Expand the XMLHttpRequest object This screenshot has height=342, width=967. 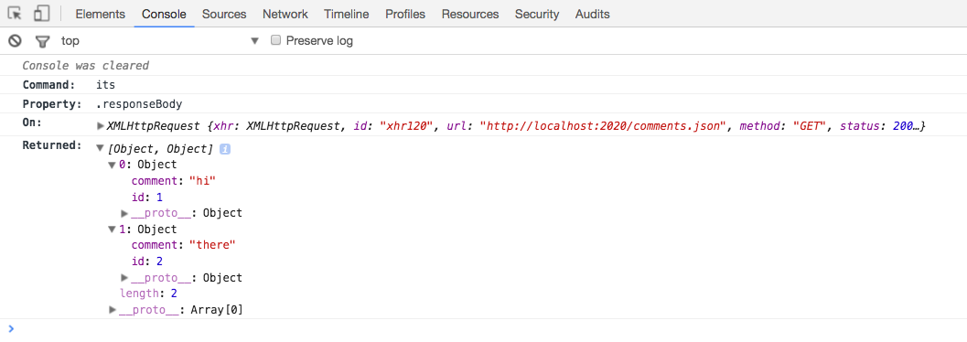click(x=102, y=126)
